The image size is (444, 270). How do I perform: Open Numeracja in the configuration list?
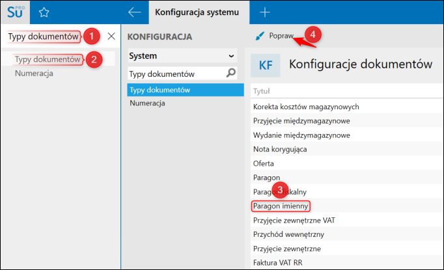(x=147, y=103)
